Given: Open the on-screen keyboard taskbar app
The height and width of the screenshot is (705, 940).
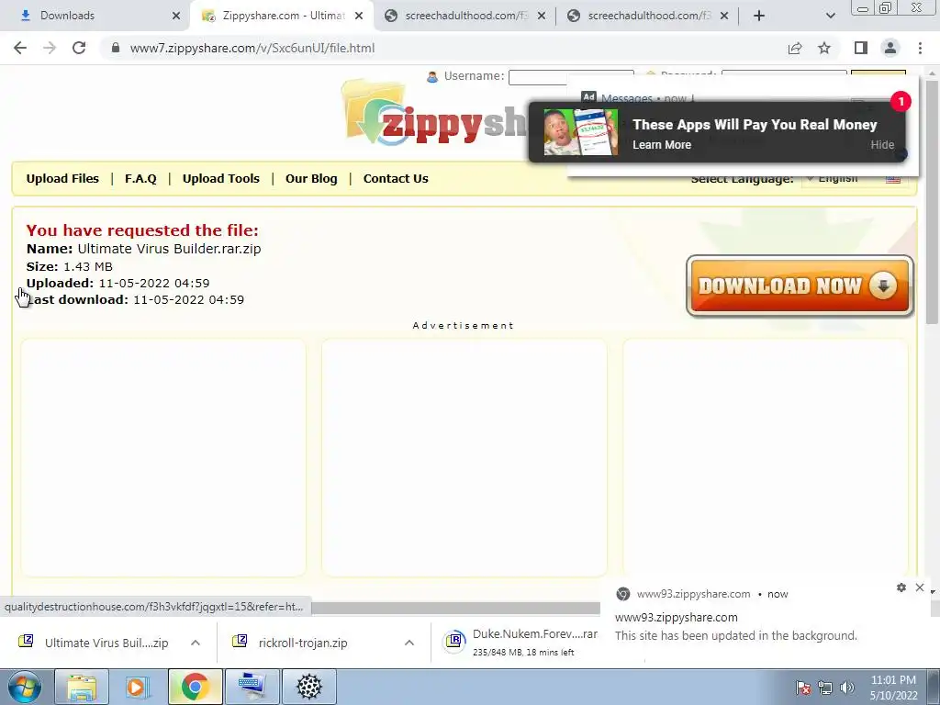Looking at the screenshot, I should 252,687.
